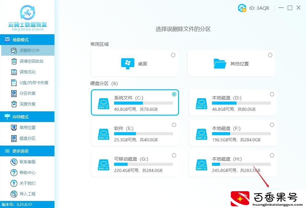Click the 云骑士数据恢复 logo icon
The height and width of the screenshot is (208, 306).
click(28, 13)
